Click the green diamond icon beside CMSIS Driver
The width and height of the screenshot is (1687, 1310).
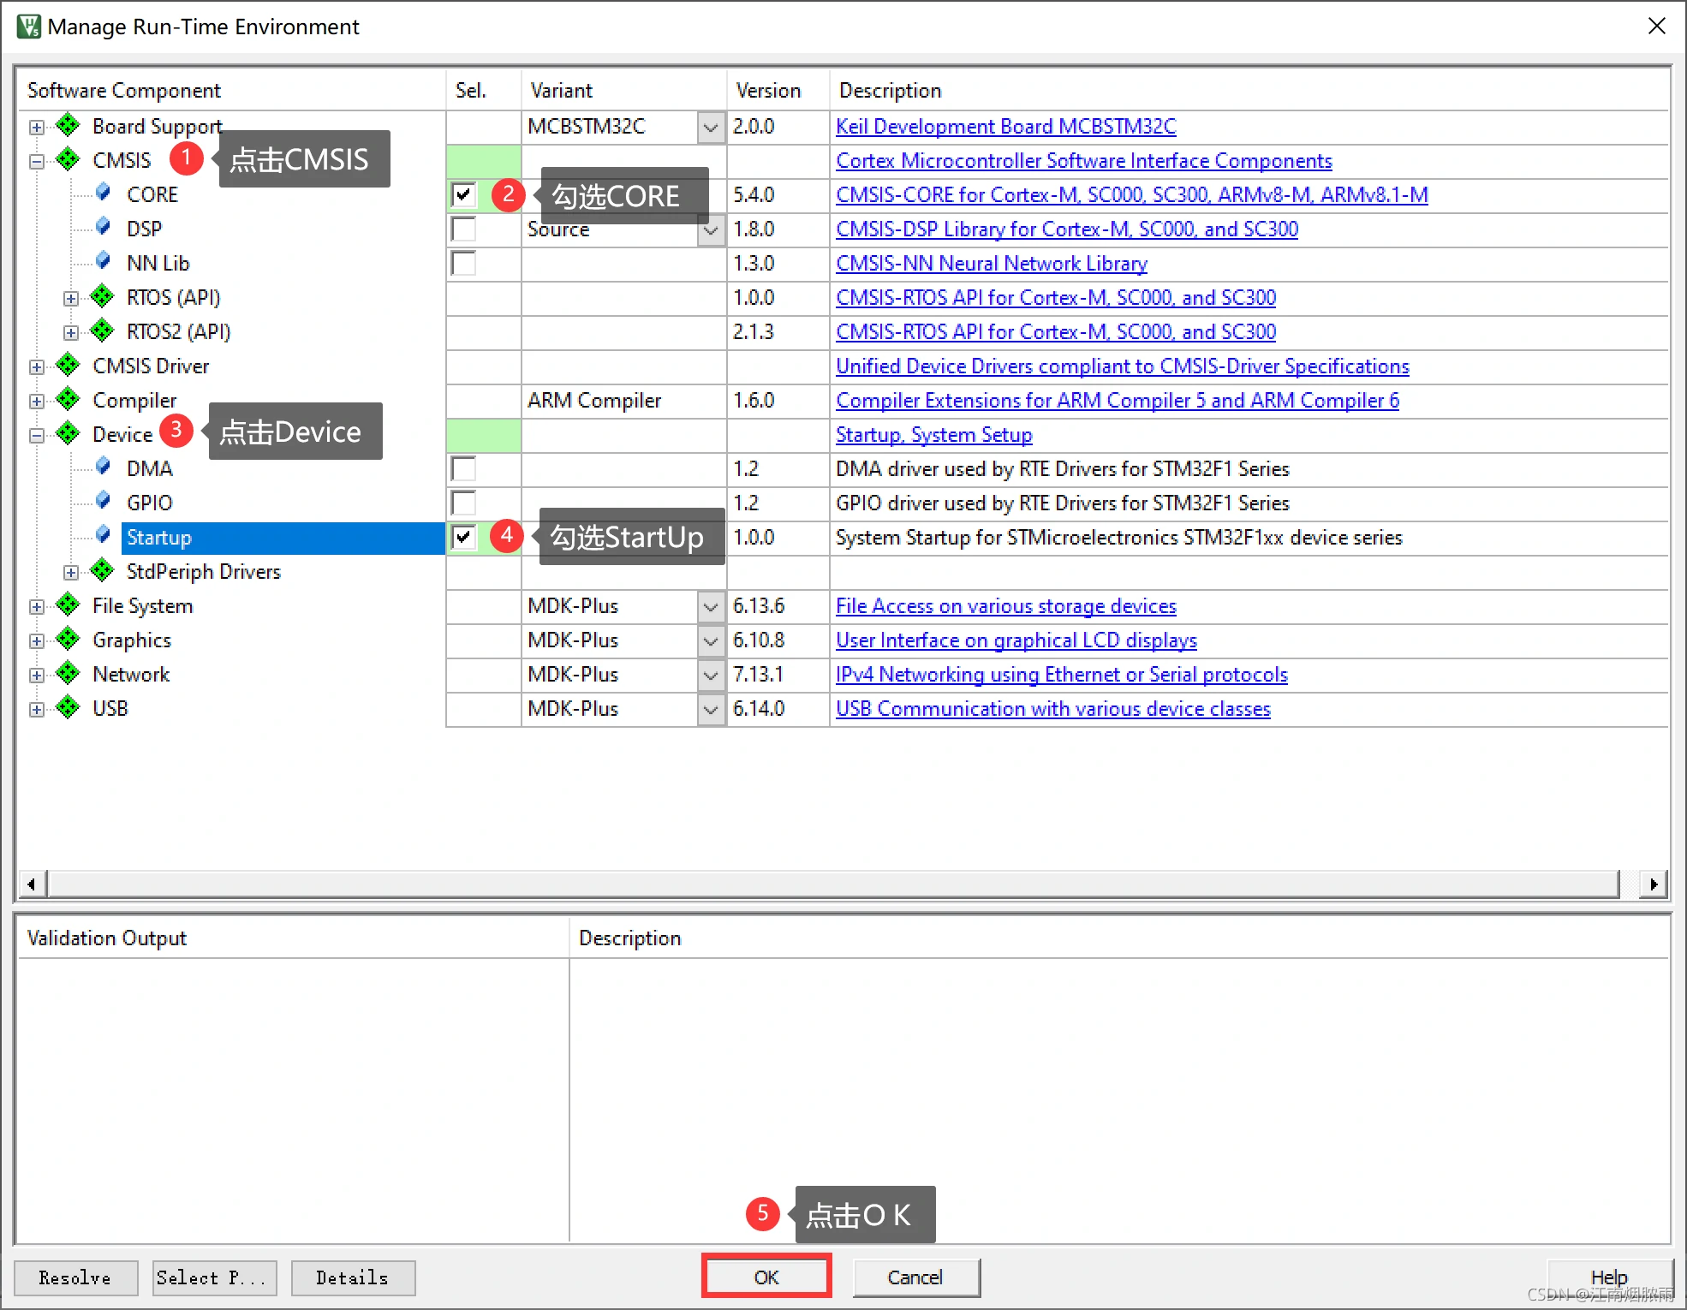(x=68, y=366)
